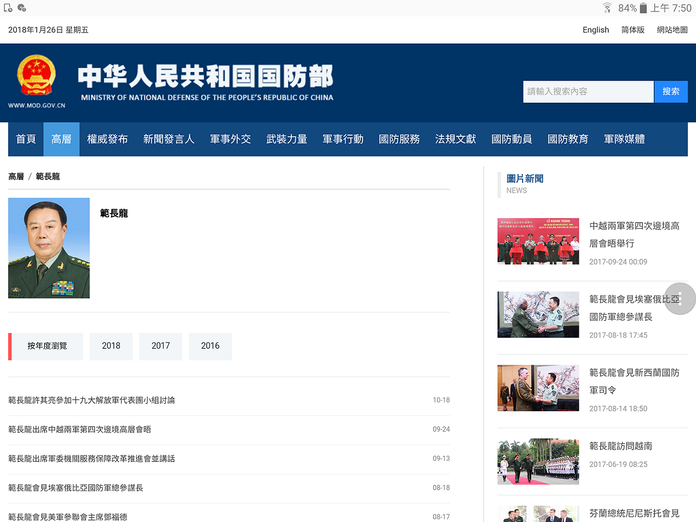
Task: Open thumbnail for 中越兩軍第四次邊境高層會晤舉行
Action: (x=538, y=241)
